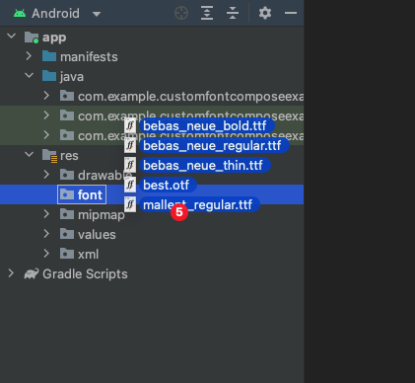Collapse the app module node
Screen dimensions: 415x383
click(x=12, y=36)
